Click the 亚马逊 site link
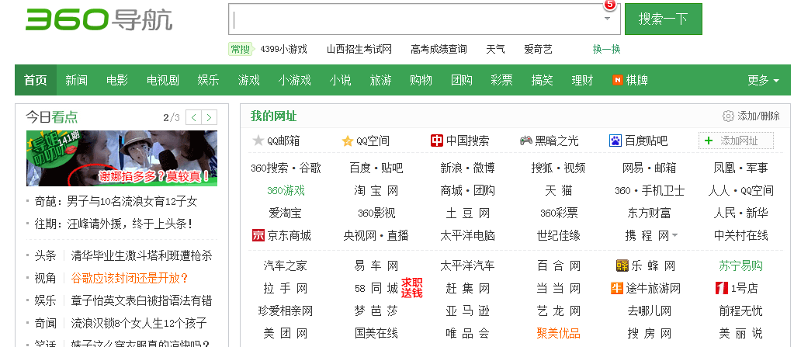Viewport: 794px width, 347px height. (x=467, y=311)
